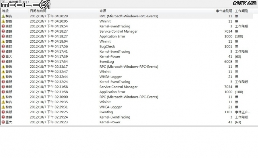Select Kernel-Power source at 04:17:39

pos(110,56)
